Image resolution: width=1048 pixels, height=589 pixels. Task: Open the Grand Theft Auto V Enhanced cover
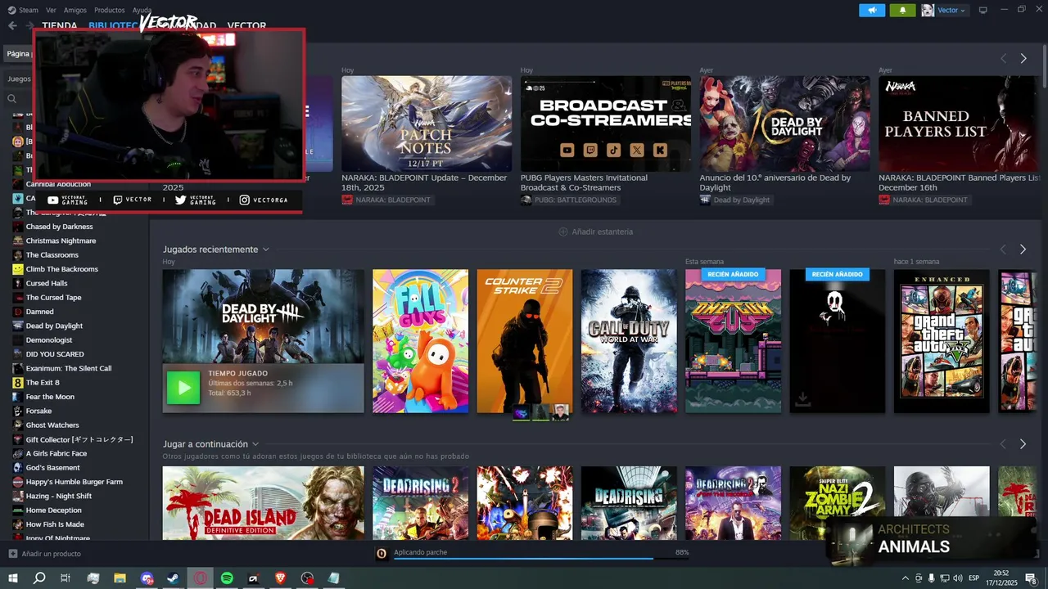pos(942,341)
